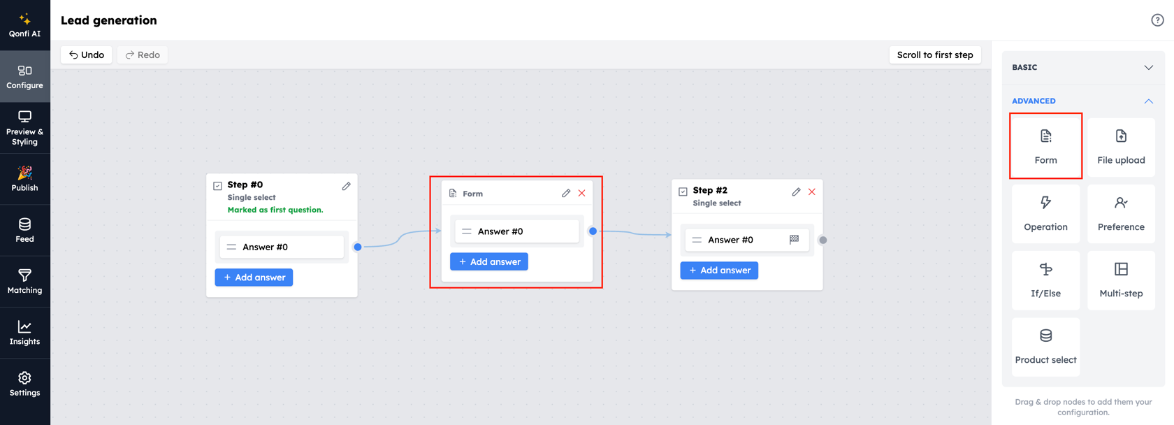1174x425 pixels.
Task: Edit Step #0 with pencil icon
Action: 346,186
